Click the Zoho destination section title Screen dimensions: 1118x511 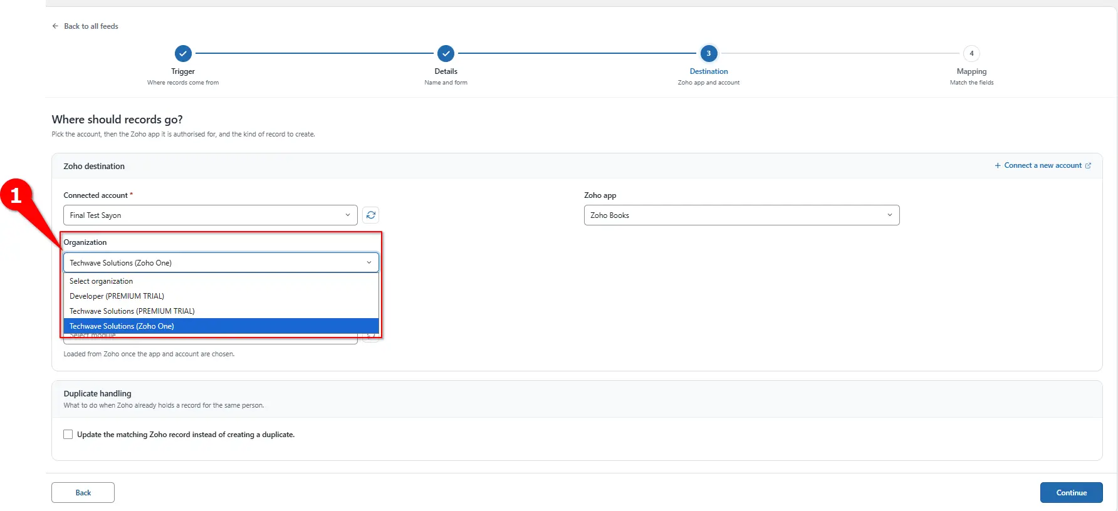(94, 166)
